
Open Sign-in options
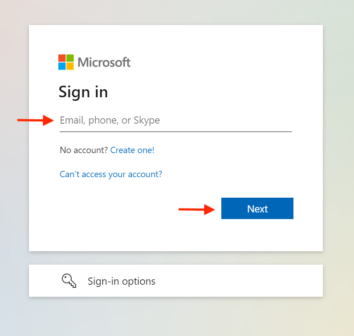pyautogui.click(x=122, y=281)
